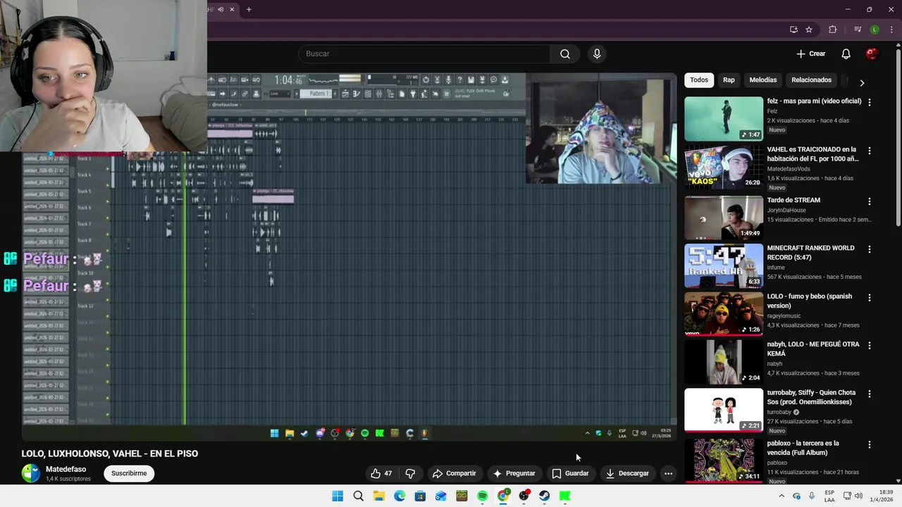Click the Compartir button
This screenshot has height=507, width=902.
pyautogui.click(x=455, y=473)
